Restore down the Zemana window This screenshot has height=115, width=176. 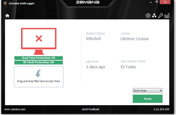click(157, 2)
